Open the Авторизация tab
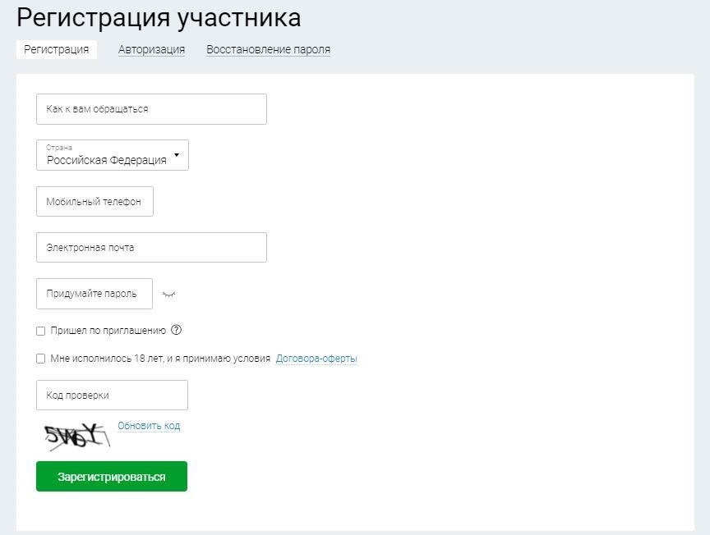 pyautogui.click(x=152, y=49)
